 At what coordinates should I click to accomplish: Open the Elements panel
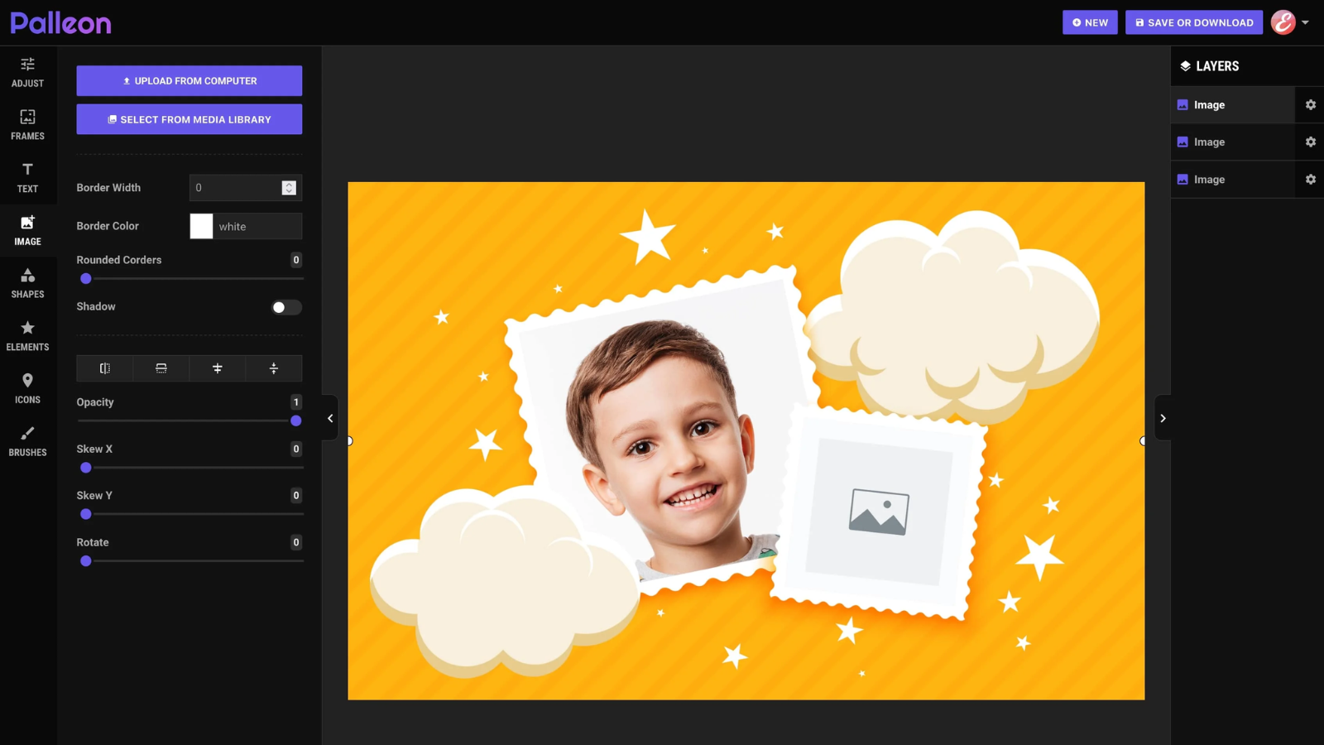pyautogui.click(x=27, y=334)
